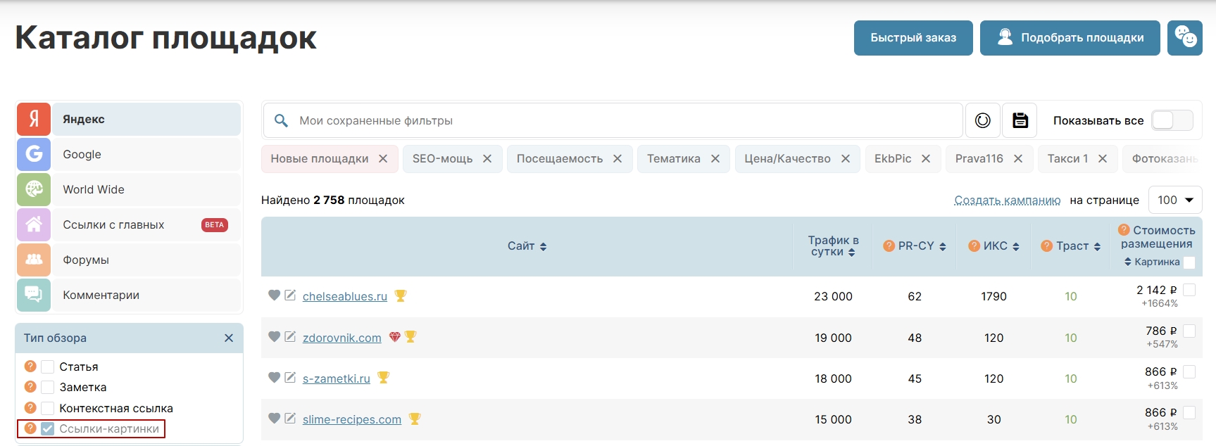Click the question mark icon beside PR-CY
Viewport: 1216px width, 446px height.
click(x=889, y=246)
